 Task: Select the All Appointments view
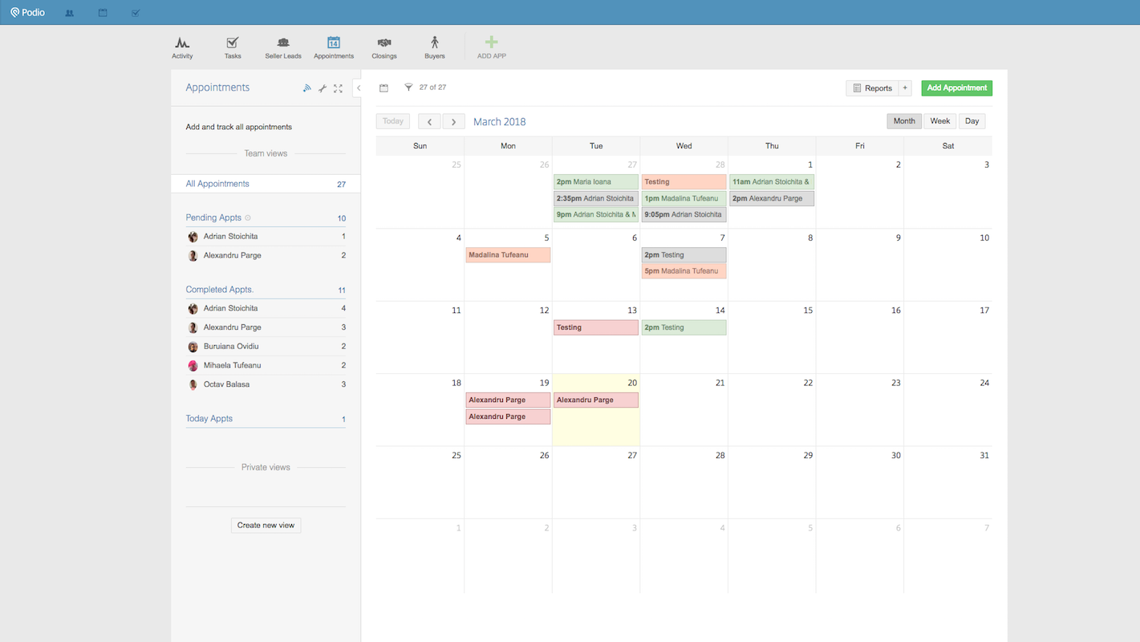click(x=217, y=184)
